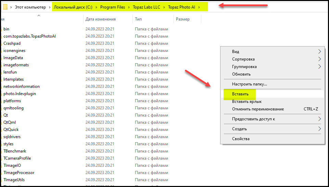This screenshot has width=329, height=187.
Task: Select the photo.lrdevplugin folder
Action: (x=20, y=94)
